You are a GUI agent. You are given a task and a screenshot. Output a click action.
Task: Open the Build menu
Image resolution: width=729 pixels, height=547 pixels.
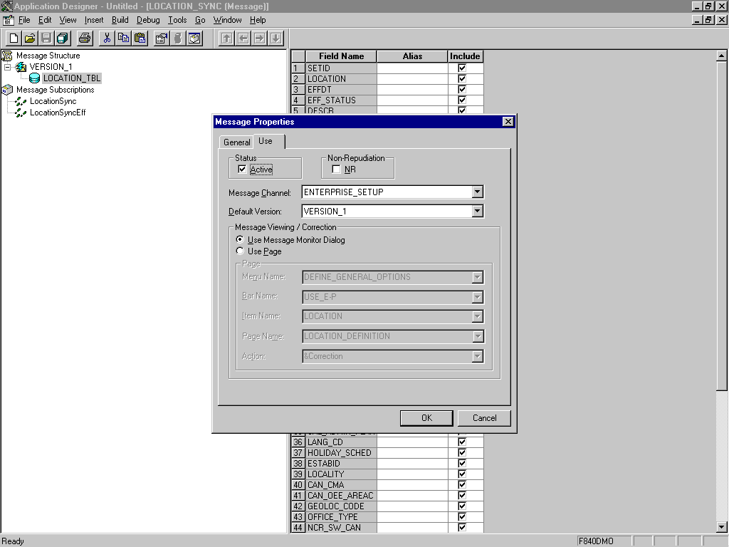(x=120, y=20)
